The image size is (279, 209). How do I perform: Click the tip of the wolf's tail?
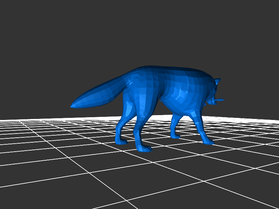72,105
